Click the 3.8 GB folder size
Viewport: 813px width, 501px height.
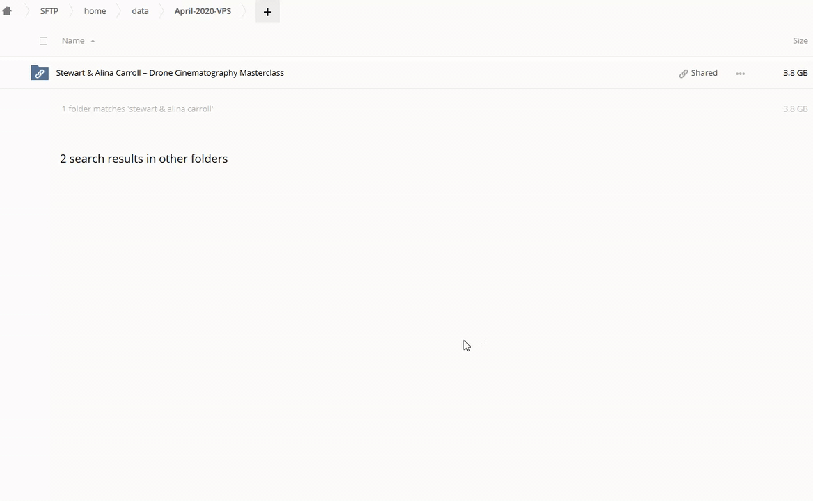(x=796, y=73)
